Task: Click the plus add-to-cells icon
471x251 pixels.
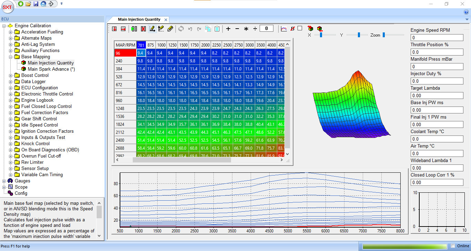Action: click(228, 29)
